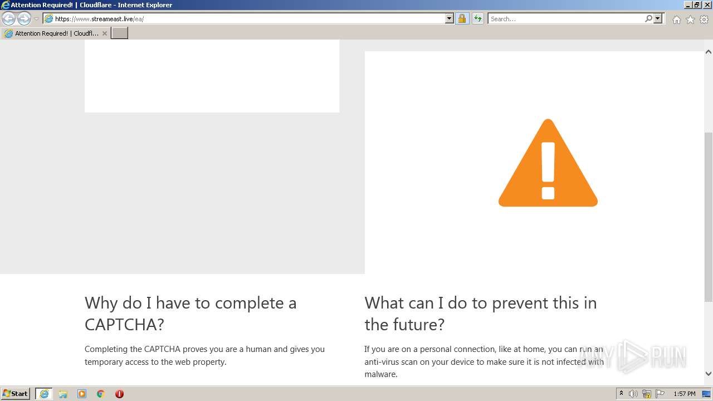This screenshot has width=713, height=401.
Task: Open Windows Explorer folder in taskbar
Action: pos(63,394)
